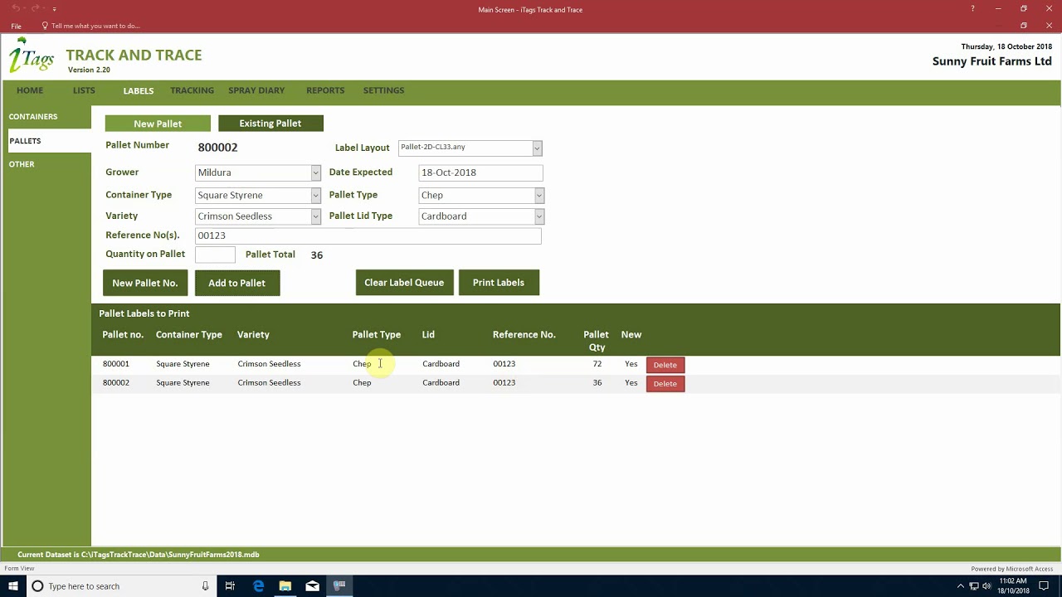
Task: Open the network status icon in tray
Action: click(x=974, y=586)
